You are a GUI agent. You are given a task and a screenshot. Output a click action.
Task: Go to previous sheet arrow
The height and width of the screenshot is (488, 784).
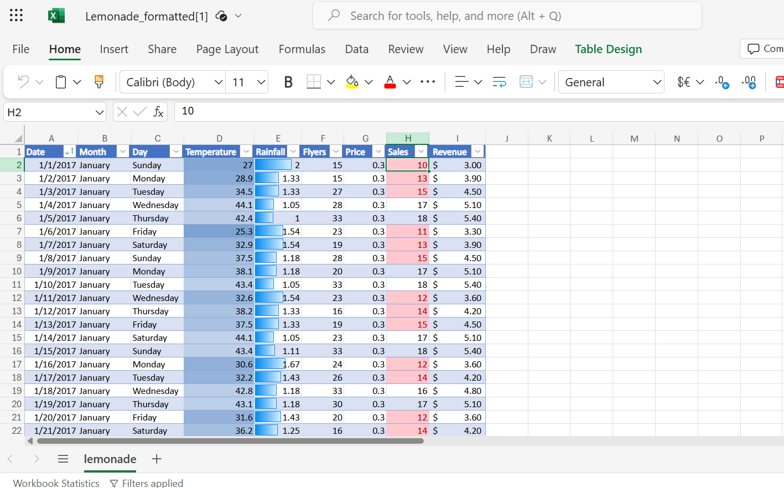10,459
